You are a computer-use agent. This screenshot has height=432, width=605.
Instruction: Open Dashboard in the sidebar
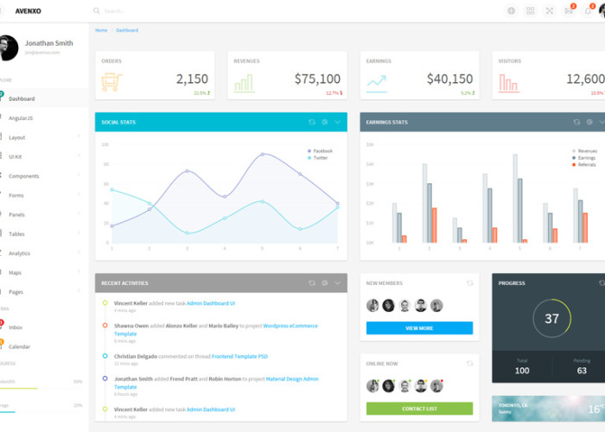click(x=44, y=98)
